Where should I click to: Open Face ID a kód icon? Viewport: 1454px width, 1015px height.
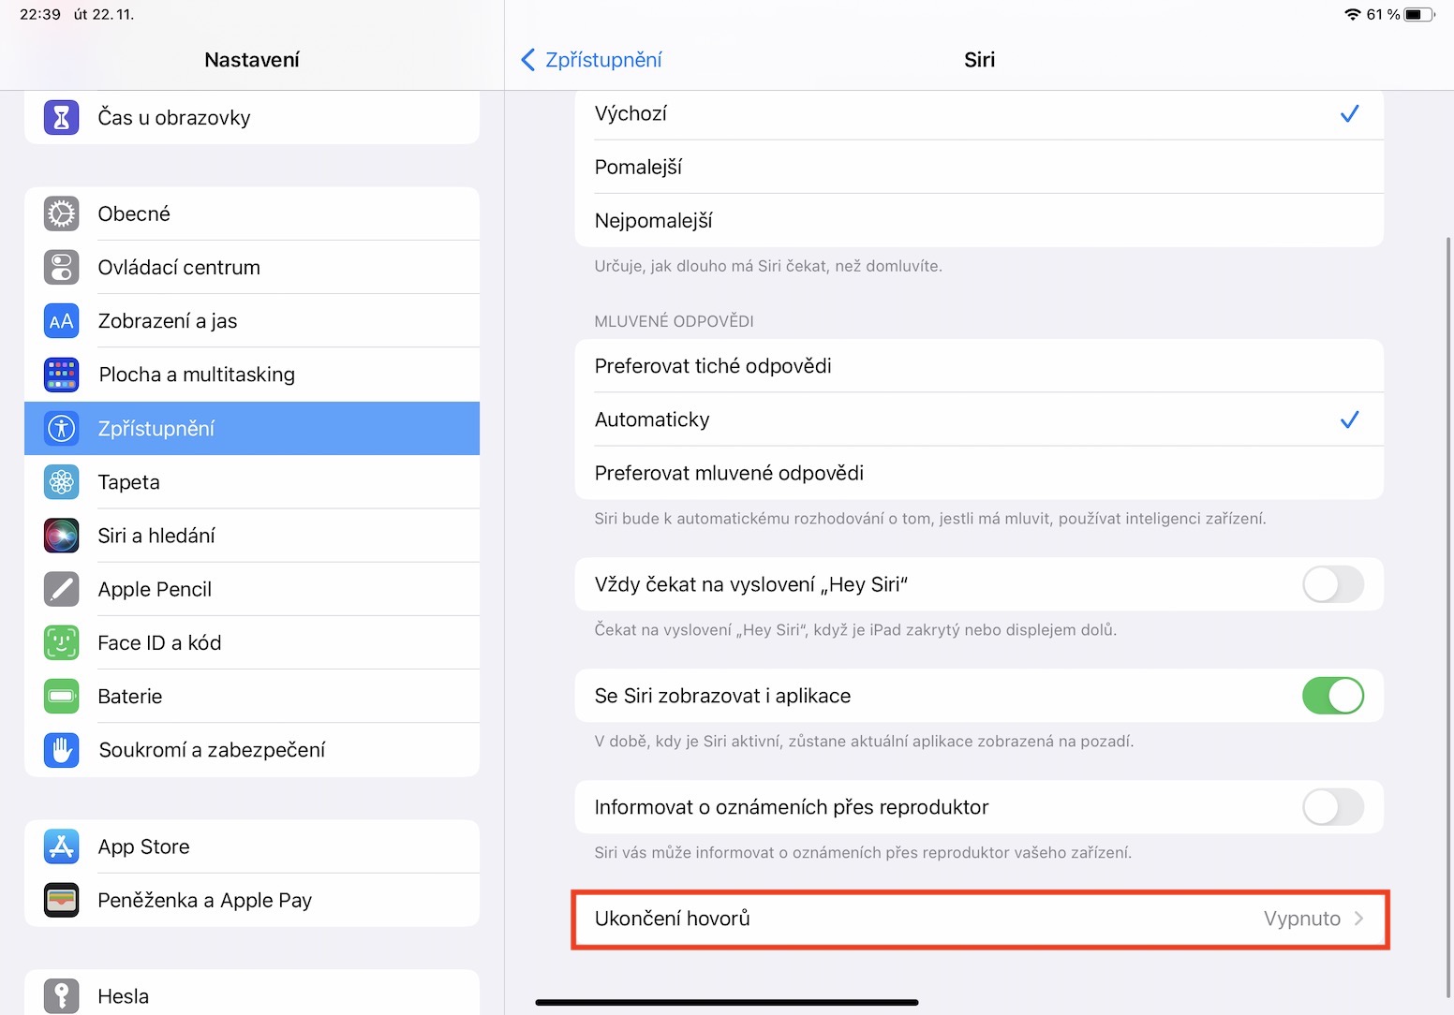(x=62, y=642)
